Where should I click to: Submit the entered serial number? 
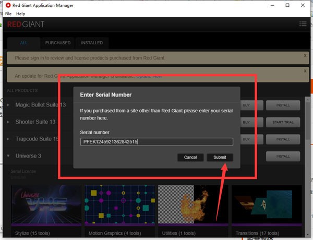(220, 157)
